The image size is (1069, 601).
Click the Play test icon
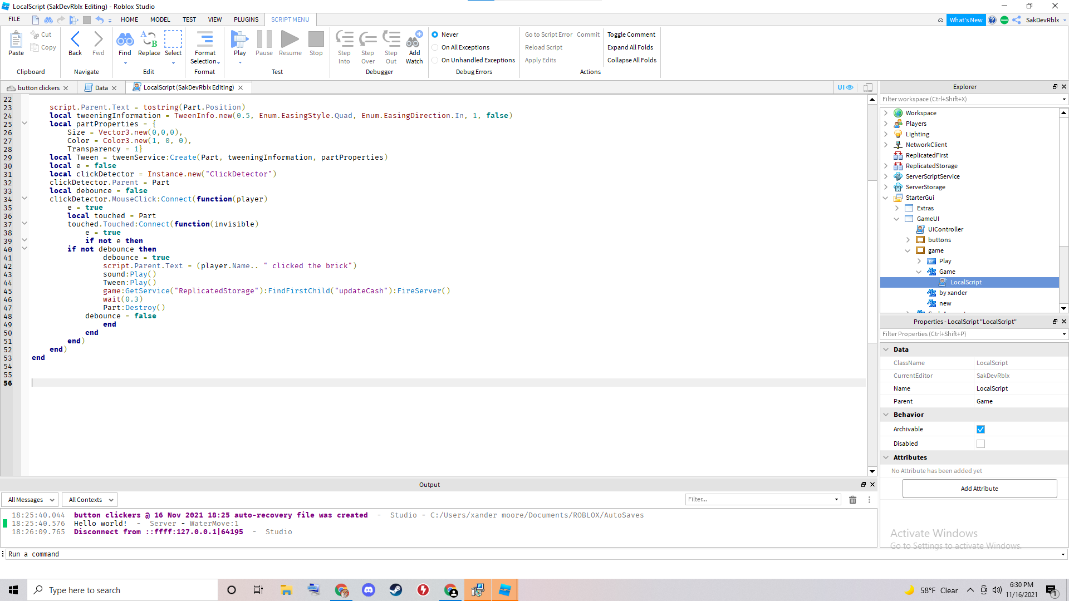[239, 40]
